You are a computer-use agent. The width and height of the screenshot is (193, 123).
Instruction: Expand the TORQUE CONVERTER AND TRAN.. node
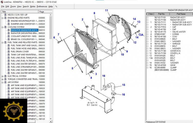pyautogui.click(x=3, y=79)
